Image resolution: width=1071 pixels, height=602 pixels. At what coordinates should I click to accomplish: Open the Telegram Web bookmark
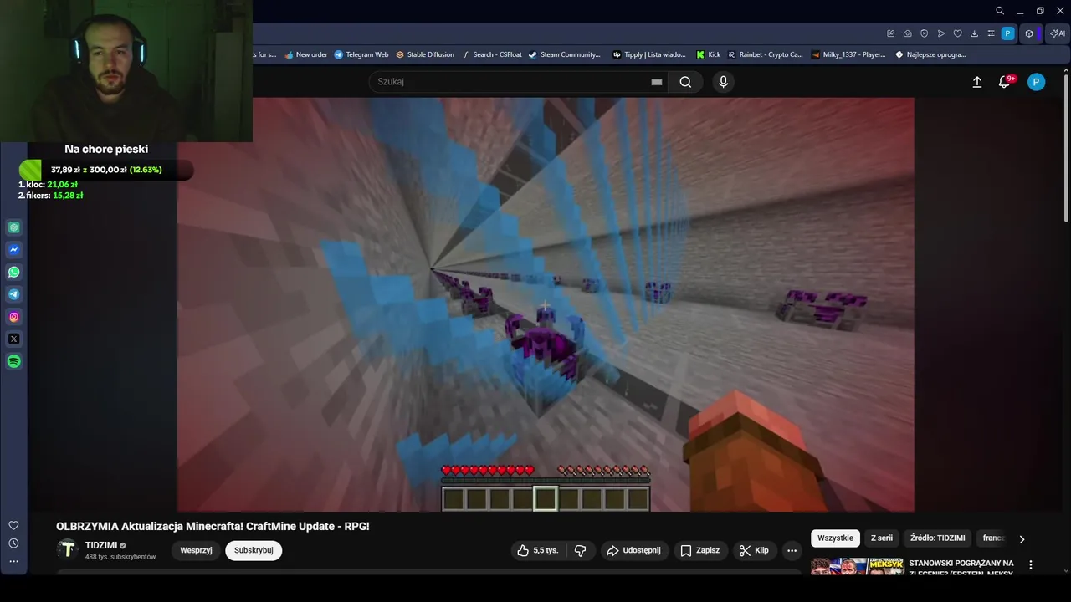coord(361,54)
